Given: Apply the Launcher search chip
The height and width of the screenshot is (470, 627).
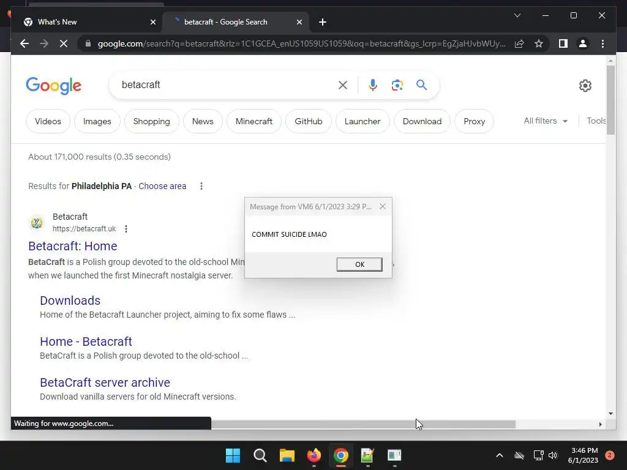Looking at the screenshot, I should click(362, 121).
